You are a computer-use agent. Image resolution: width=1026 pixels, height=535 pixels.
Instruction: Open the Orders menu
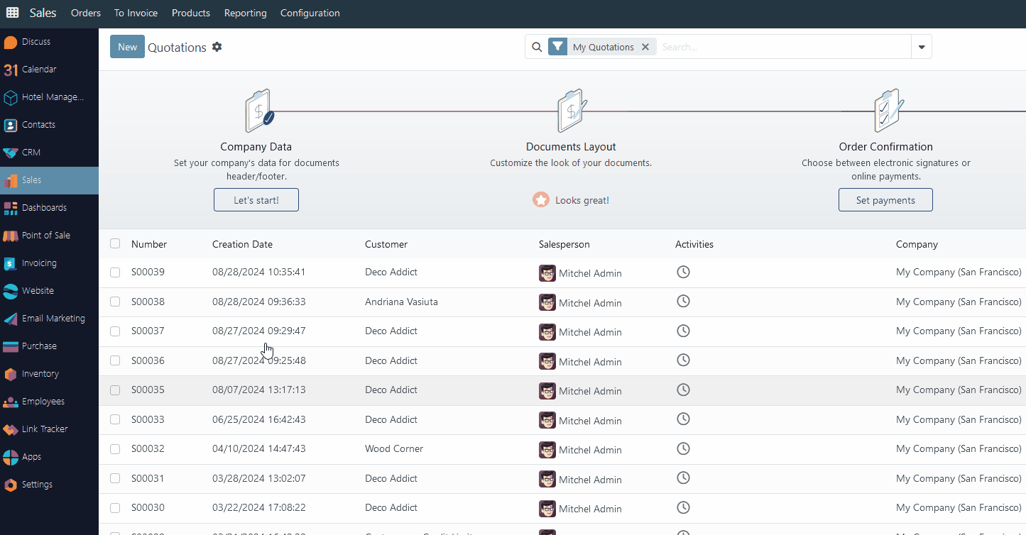86,13
